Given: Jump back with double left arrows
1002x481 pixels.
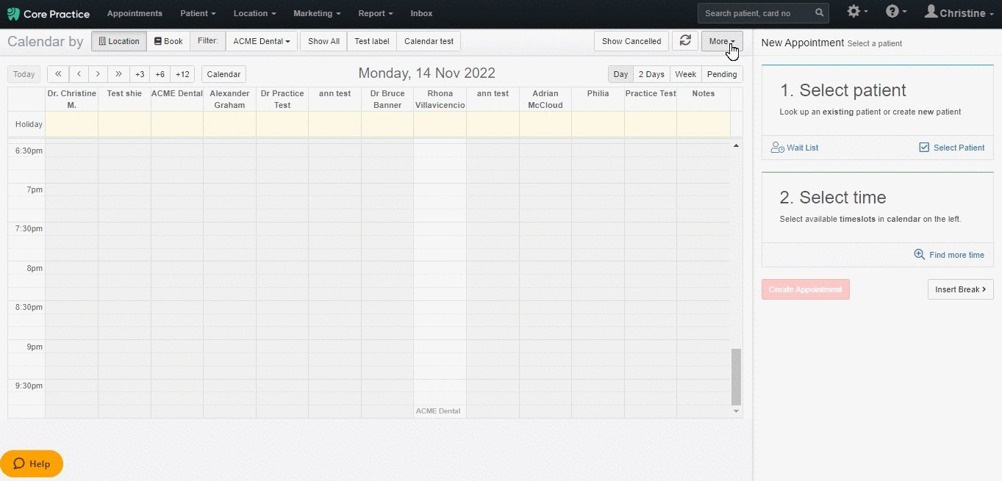Looking at the screenshot, I should (x=58, y=74).
